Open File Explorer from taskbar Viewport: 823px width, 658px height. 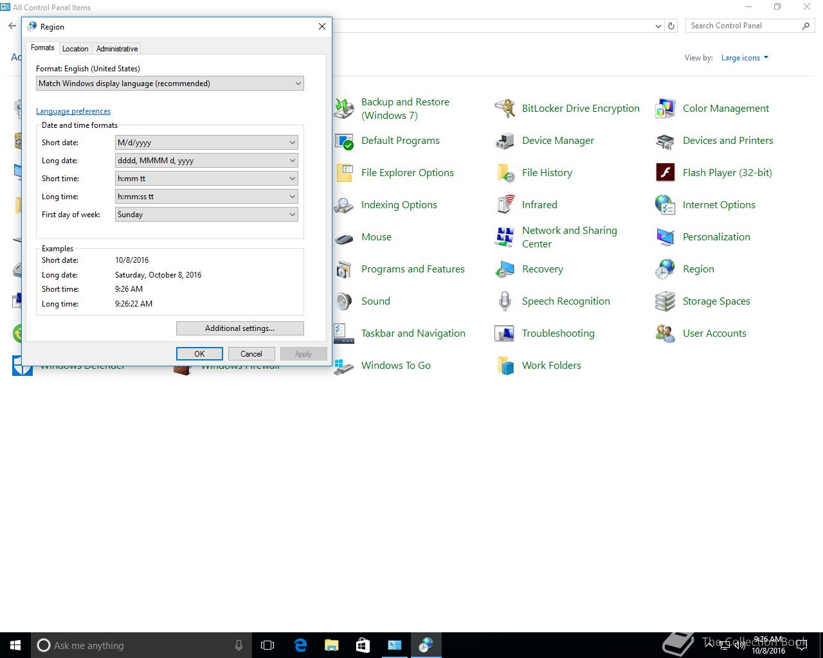click(x=331, y=645)
